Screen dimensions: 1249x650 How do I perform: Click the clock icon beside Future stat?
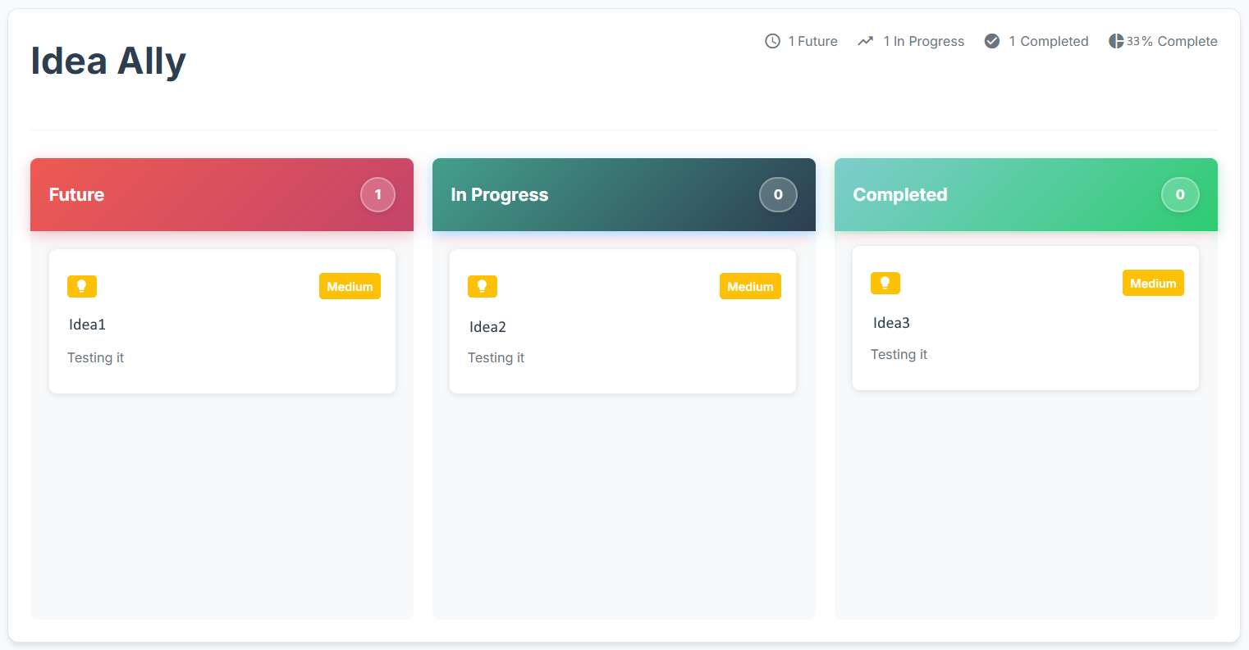[772, 41]
